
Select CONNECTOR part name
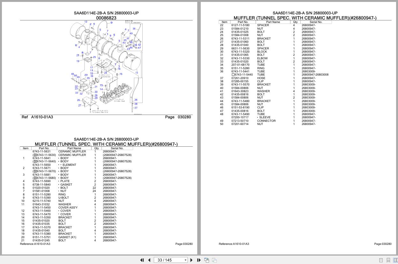click(x=266, y=121)
